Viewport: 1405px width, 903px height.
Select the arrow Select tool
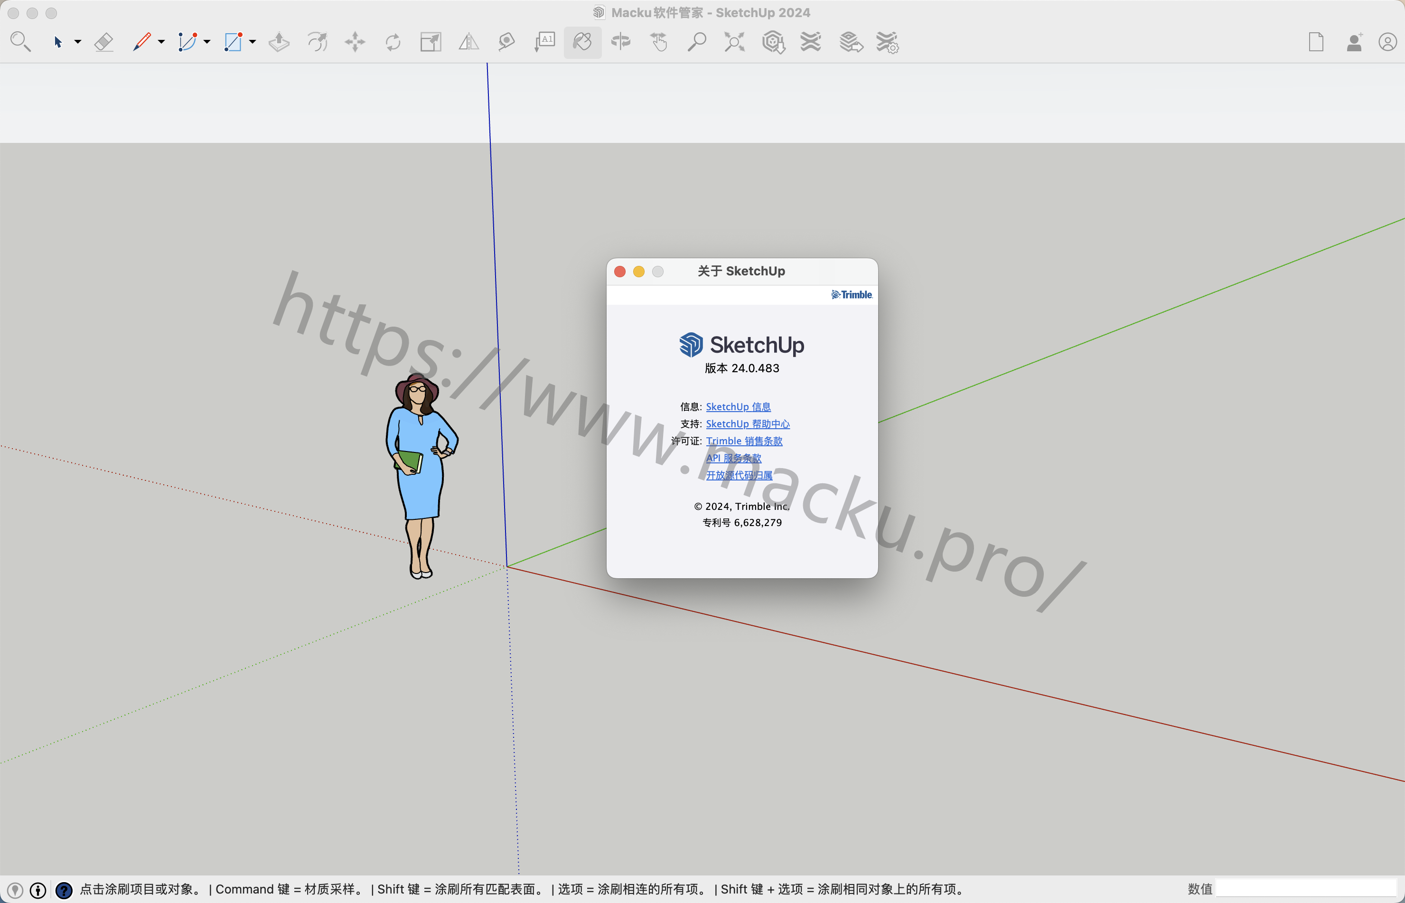(57, 42)
